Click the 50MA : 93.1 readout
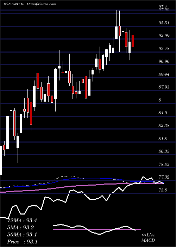 pyautogui.click(x=22, y=235)
